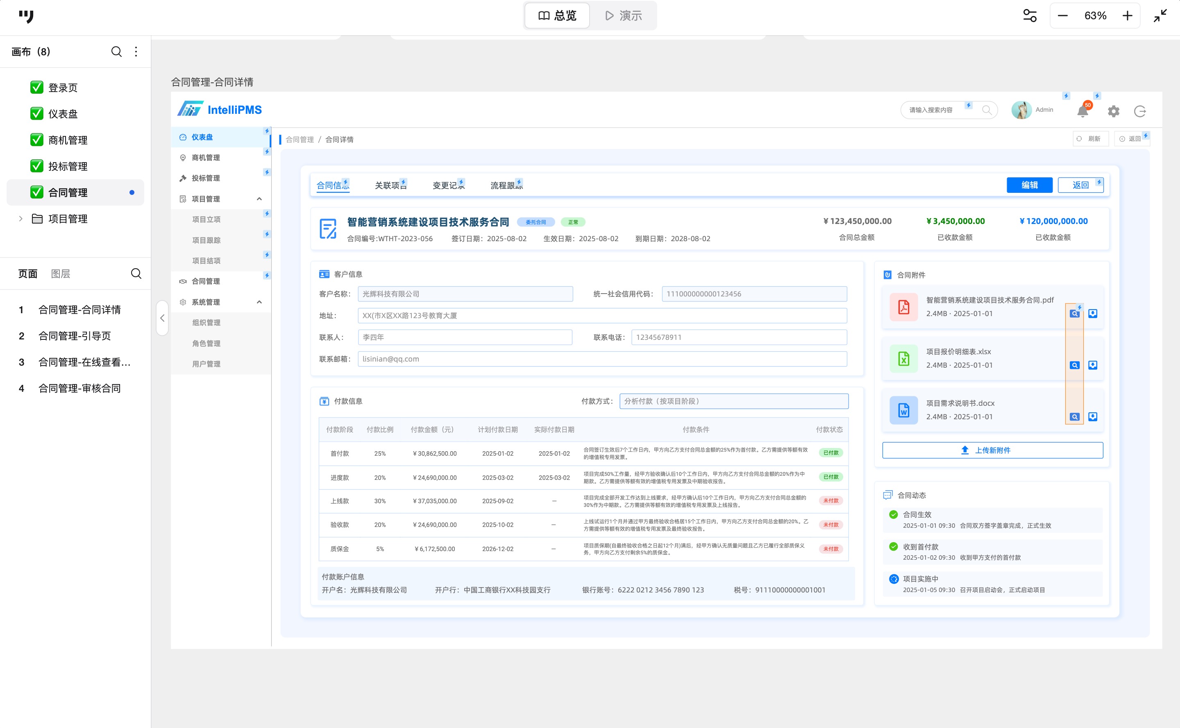Click the 客户名称 input field

[465, 294]
